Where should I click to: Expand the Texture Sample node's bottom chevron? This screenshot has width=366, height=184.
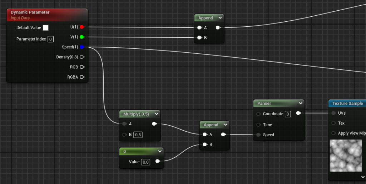coord(363,176)
